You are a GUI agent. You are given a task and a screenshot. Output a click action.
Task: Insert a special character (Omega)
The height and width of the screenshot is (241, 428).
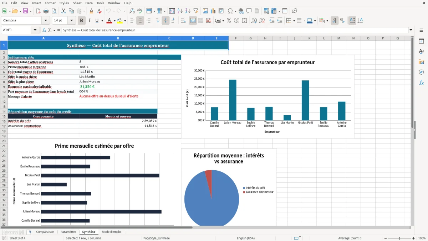[230, 11]
